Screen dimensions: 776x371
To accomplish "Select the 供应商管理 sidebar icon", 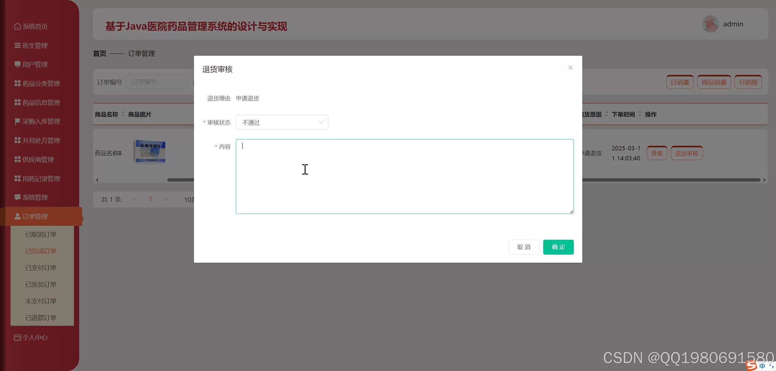I will [x=17, y=159].
